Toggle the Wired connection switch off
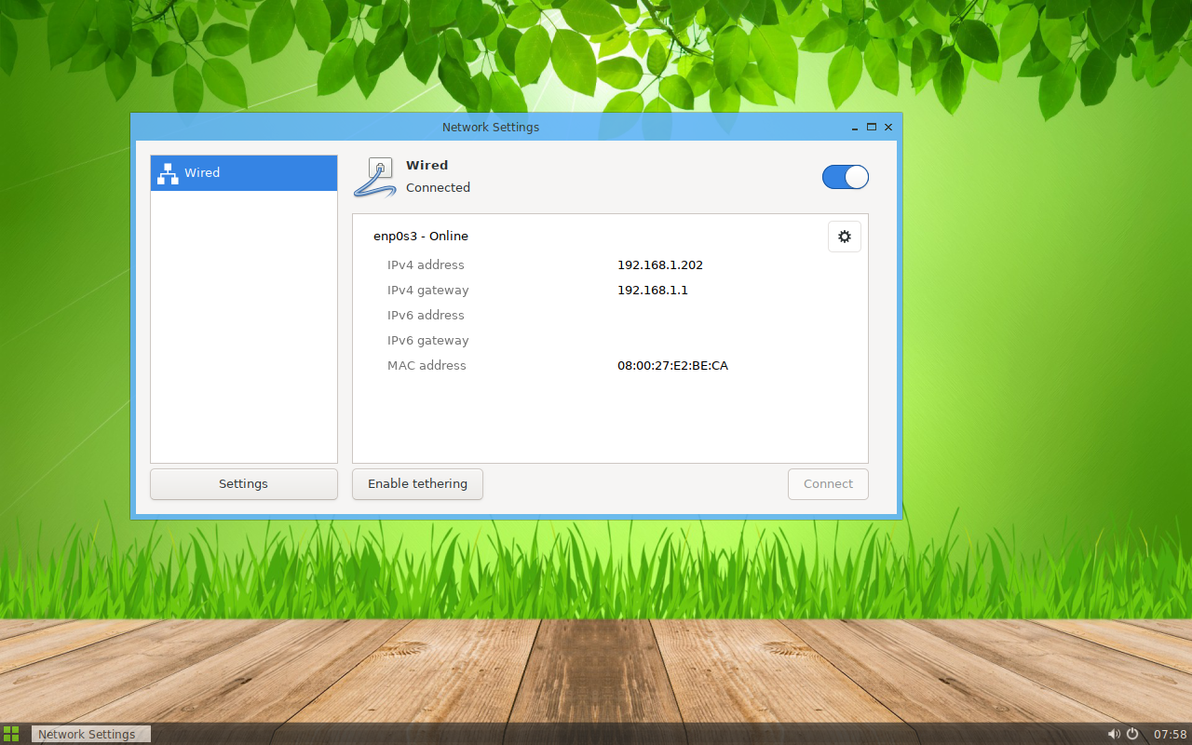The width and height of the screenshot is (1192, 745). [x=845, y=176]
